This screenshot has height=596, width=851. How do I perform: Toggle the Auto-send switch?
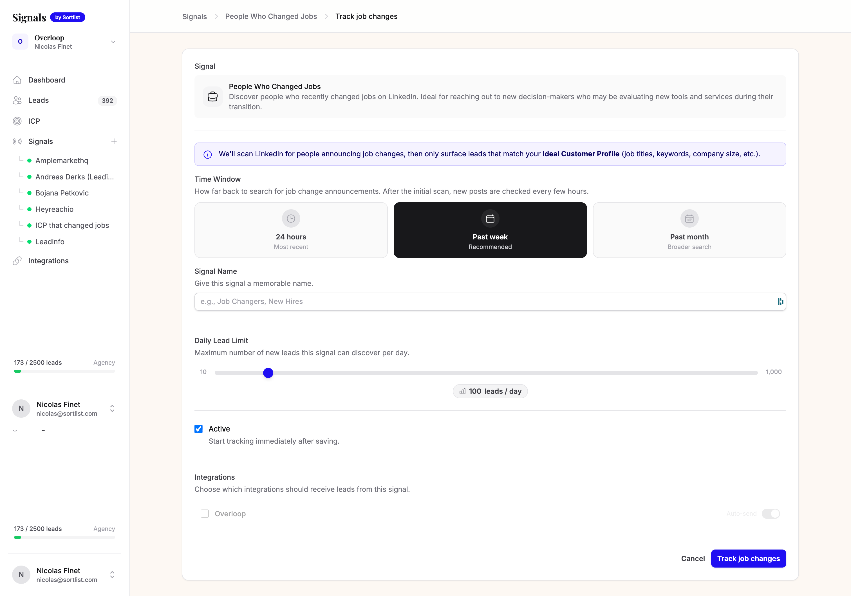[771, 514]
